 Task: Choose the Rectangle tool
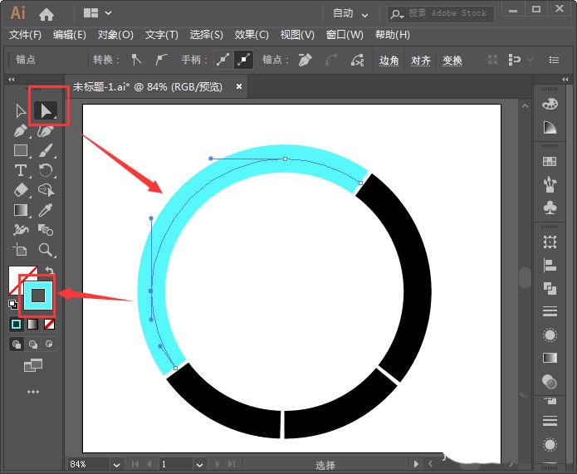pos(21,150)
